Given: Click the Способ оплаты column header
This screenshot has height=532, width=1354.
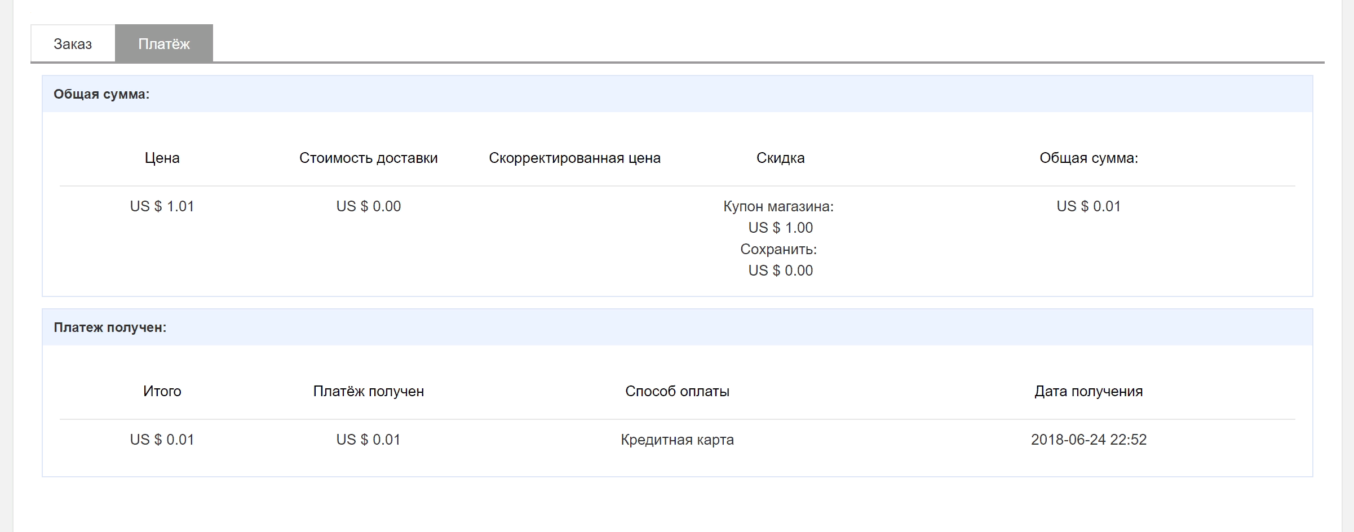Looking at the screenshot, I should pyautogui.click(x=678, y=391).
